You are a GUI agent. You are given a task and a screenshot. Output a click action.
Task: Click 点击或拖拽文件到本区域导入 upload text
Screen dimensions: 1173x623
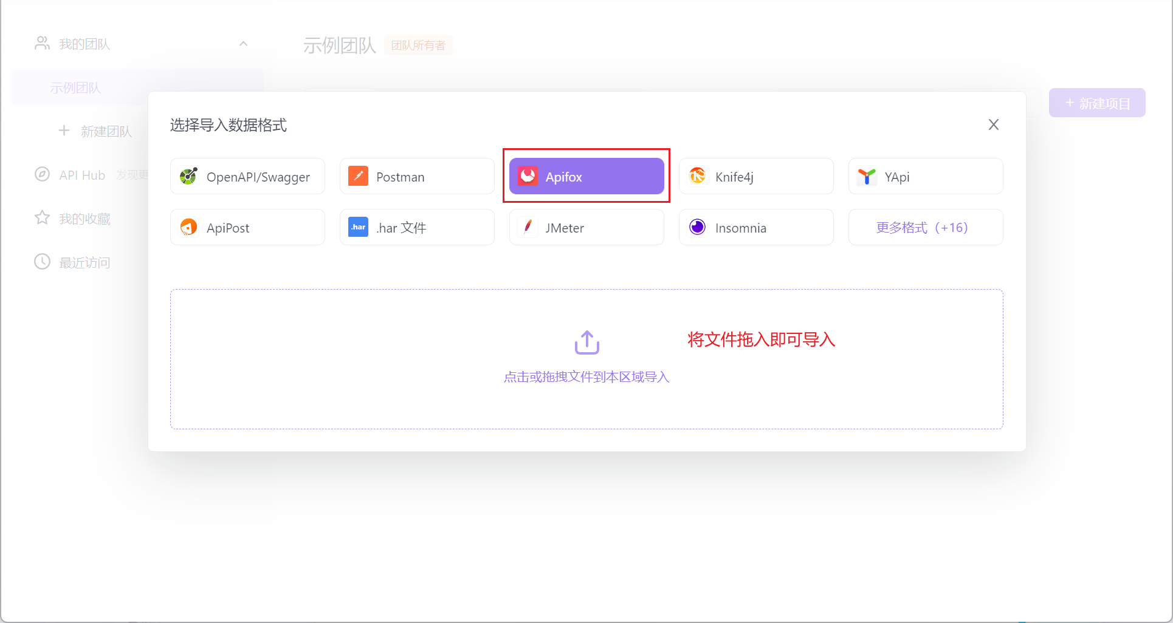(586, 377)
